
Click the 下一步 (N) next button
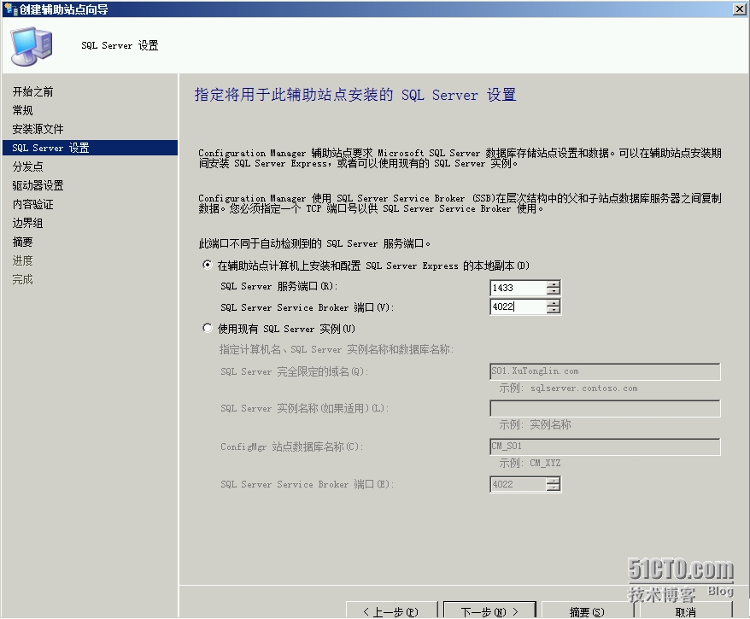click(489, 610)
